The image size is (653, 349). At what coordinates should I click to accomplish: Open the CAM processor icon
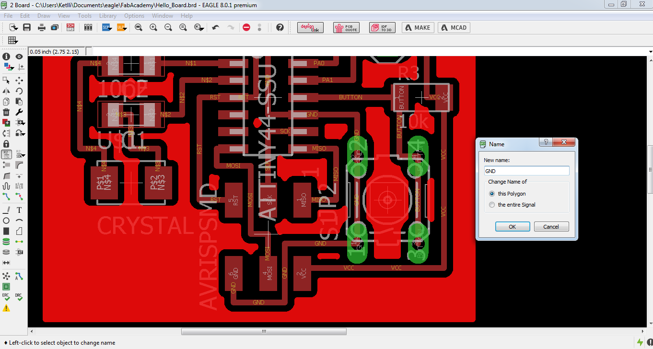[55, 27]
